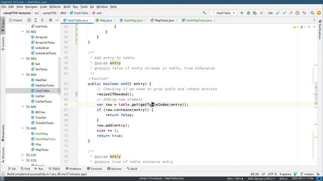The image size is (323, 181).
Task: Open editor tabs more options menu
Action: (314, 20)
